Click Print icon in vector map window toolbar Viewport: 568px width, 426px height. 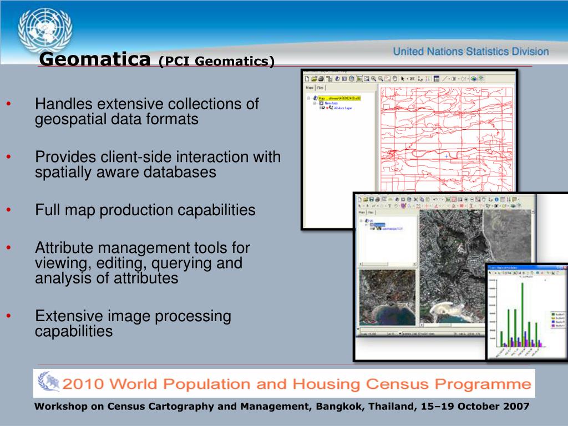tap(321, 79)
